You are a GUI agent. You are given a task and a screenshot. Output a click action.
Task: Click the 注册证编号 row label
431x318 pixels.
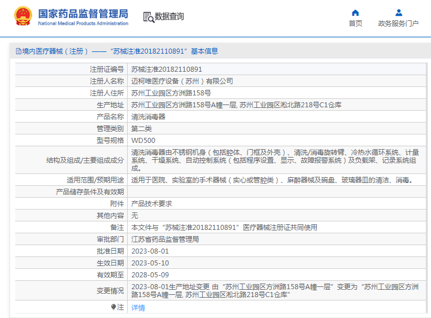[107, 69]
